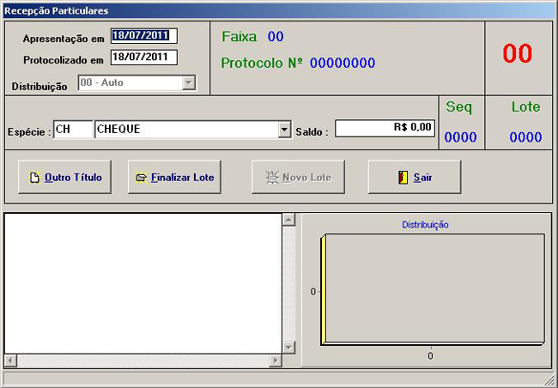The image size is (558, 388).
Task: Click the Seq 0000 value
Action: pos(460,137)
